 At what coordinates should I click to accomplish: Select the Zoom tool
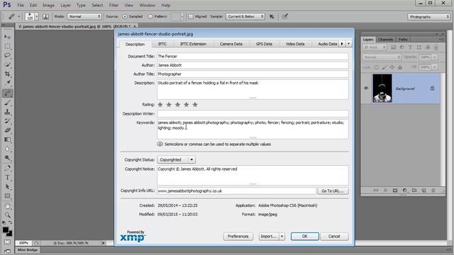tap(8, 215)
